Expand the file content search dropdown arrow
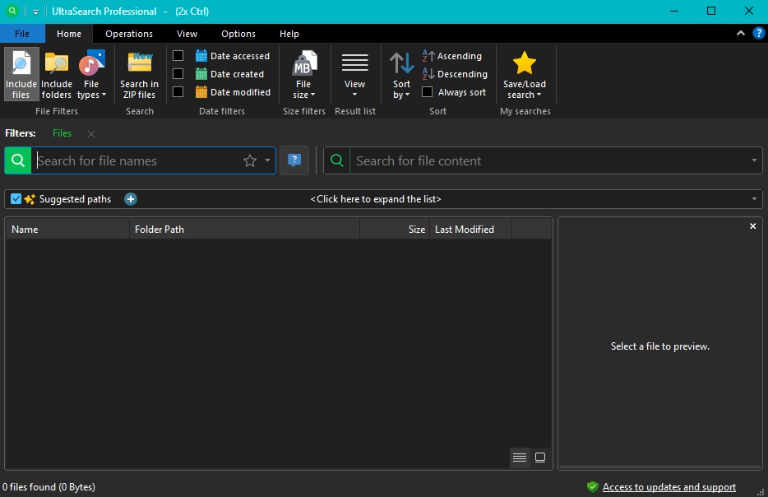 pyautogui.click(x=754, y=161)
